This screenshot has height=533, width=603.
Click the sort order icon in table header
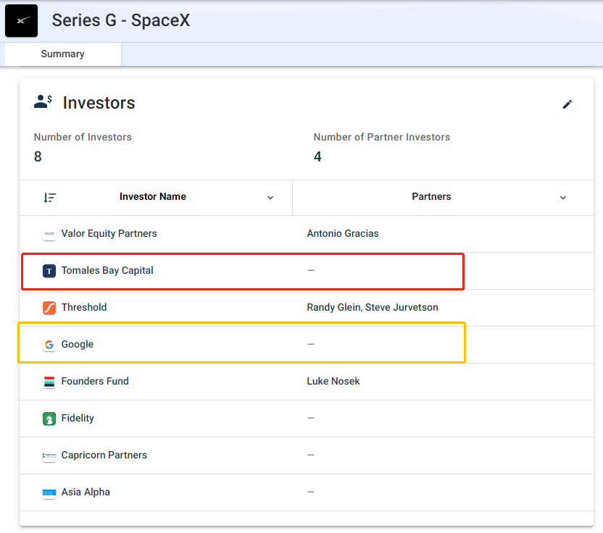point(49,197)
